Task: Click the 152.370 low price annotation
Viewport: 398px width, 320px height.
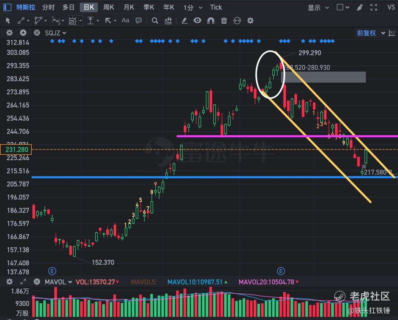Action: [x=103, y=263]
